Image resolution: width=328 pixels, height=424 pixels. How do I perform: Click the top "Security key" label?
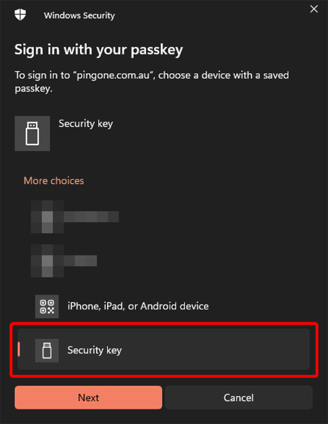86,124
